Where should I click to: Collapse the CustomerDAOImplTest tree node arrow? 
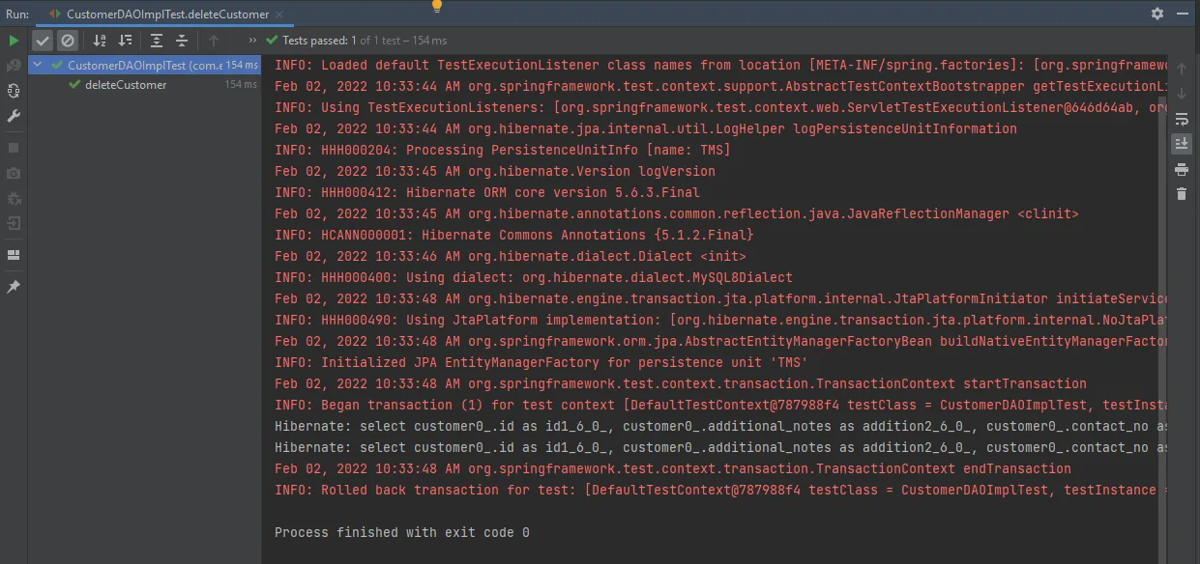(x=38, y=66)
